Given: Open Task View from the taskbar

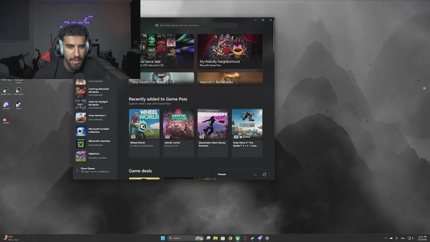Looking at the screenshot, I should [208, 238].
